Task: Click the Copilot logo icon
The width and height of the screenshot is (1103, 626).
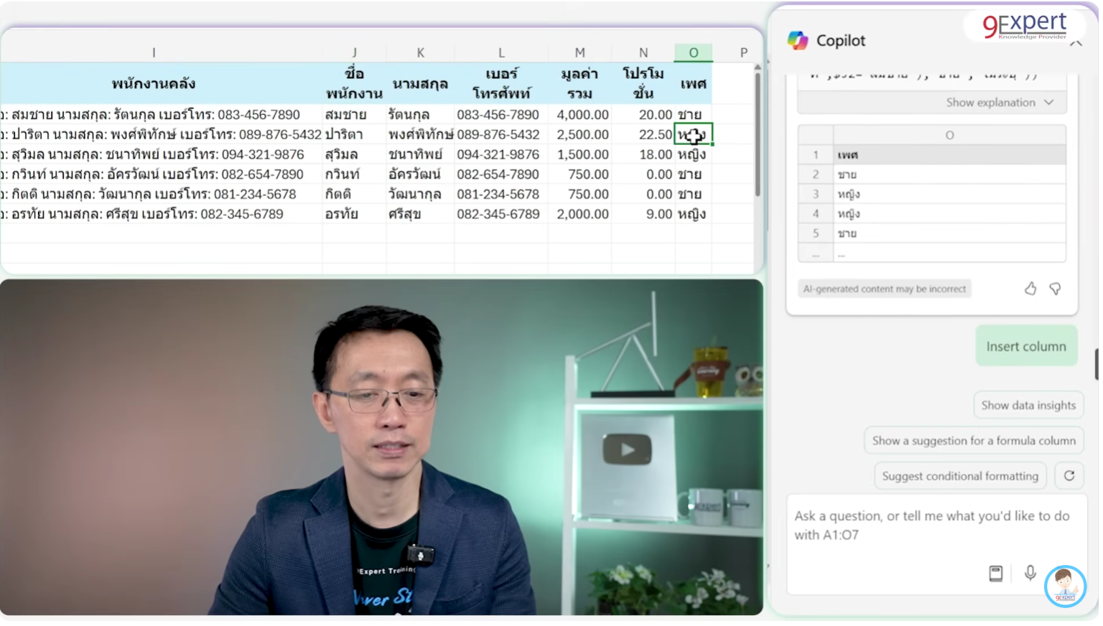Action: click(x=797, y=41)
